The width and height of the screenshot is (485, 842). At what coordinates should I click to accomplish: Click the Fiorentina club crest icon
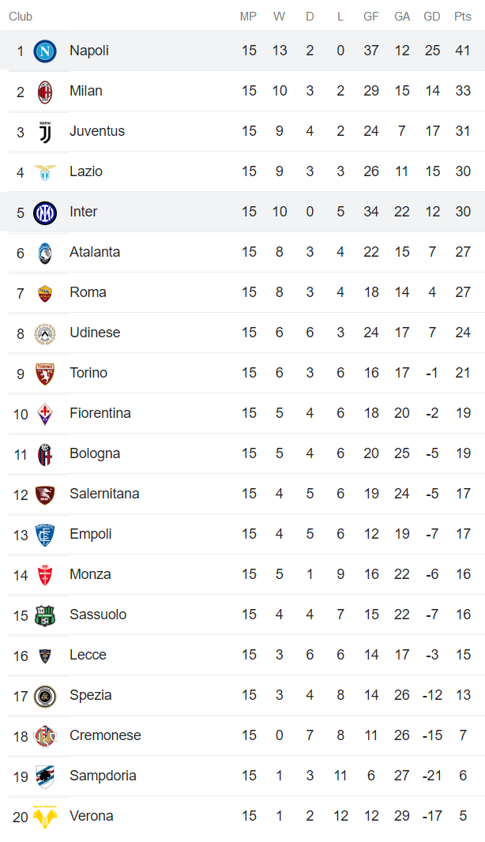click(x=45, y=414)
